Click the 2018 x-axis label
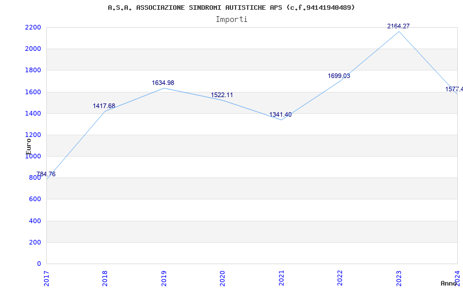 pos(105,278)
